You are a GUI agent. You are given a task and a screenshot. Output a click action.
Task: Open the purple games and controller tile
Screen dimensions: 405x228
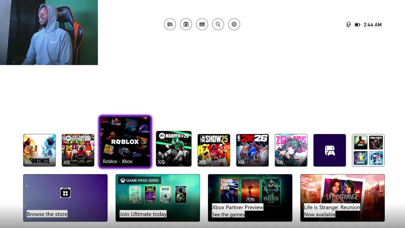point(330,150)
